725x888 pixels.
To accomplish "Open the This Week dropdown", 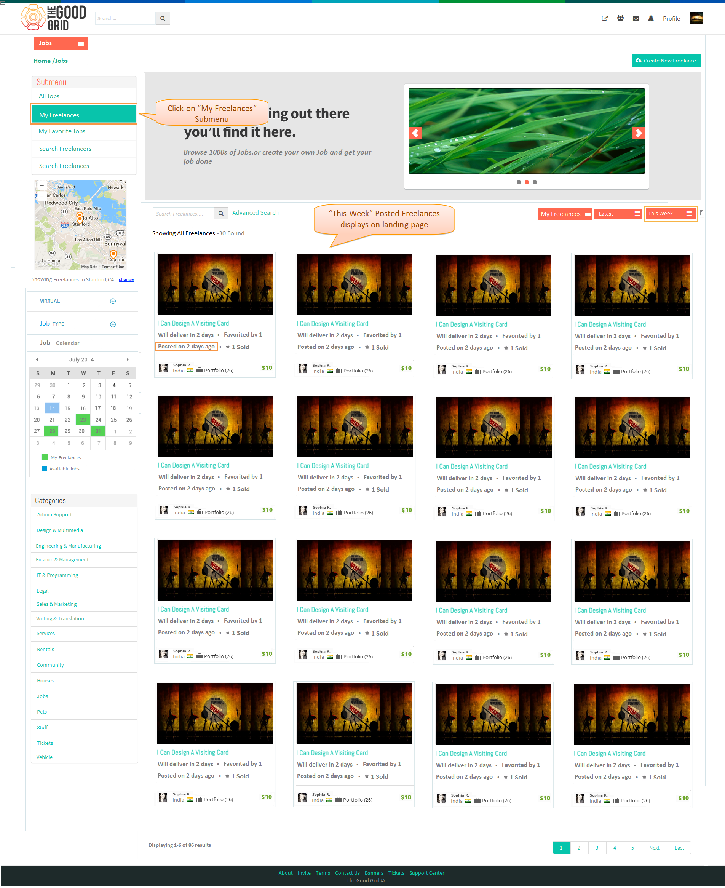I will pyautogui.click(x=670, y=214).
